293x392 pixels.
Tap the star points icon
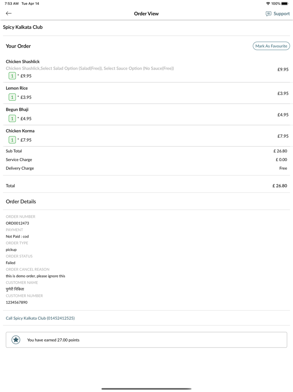pyautogui.click(x=16, y=340)
